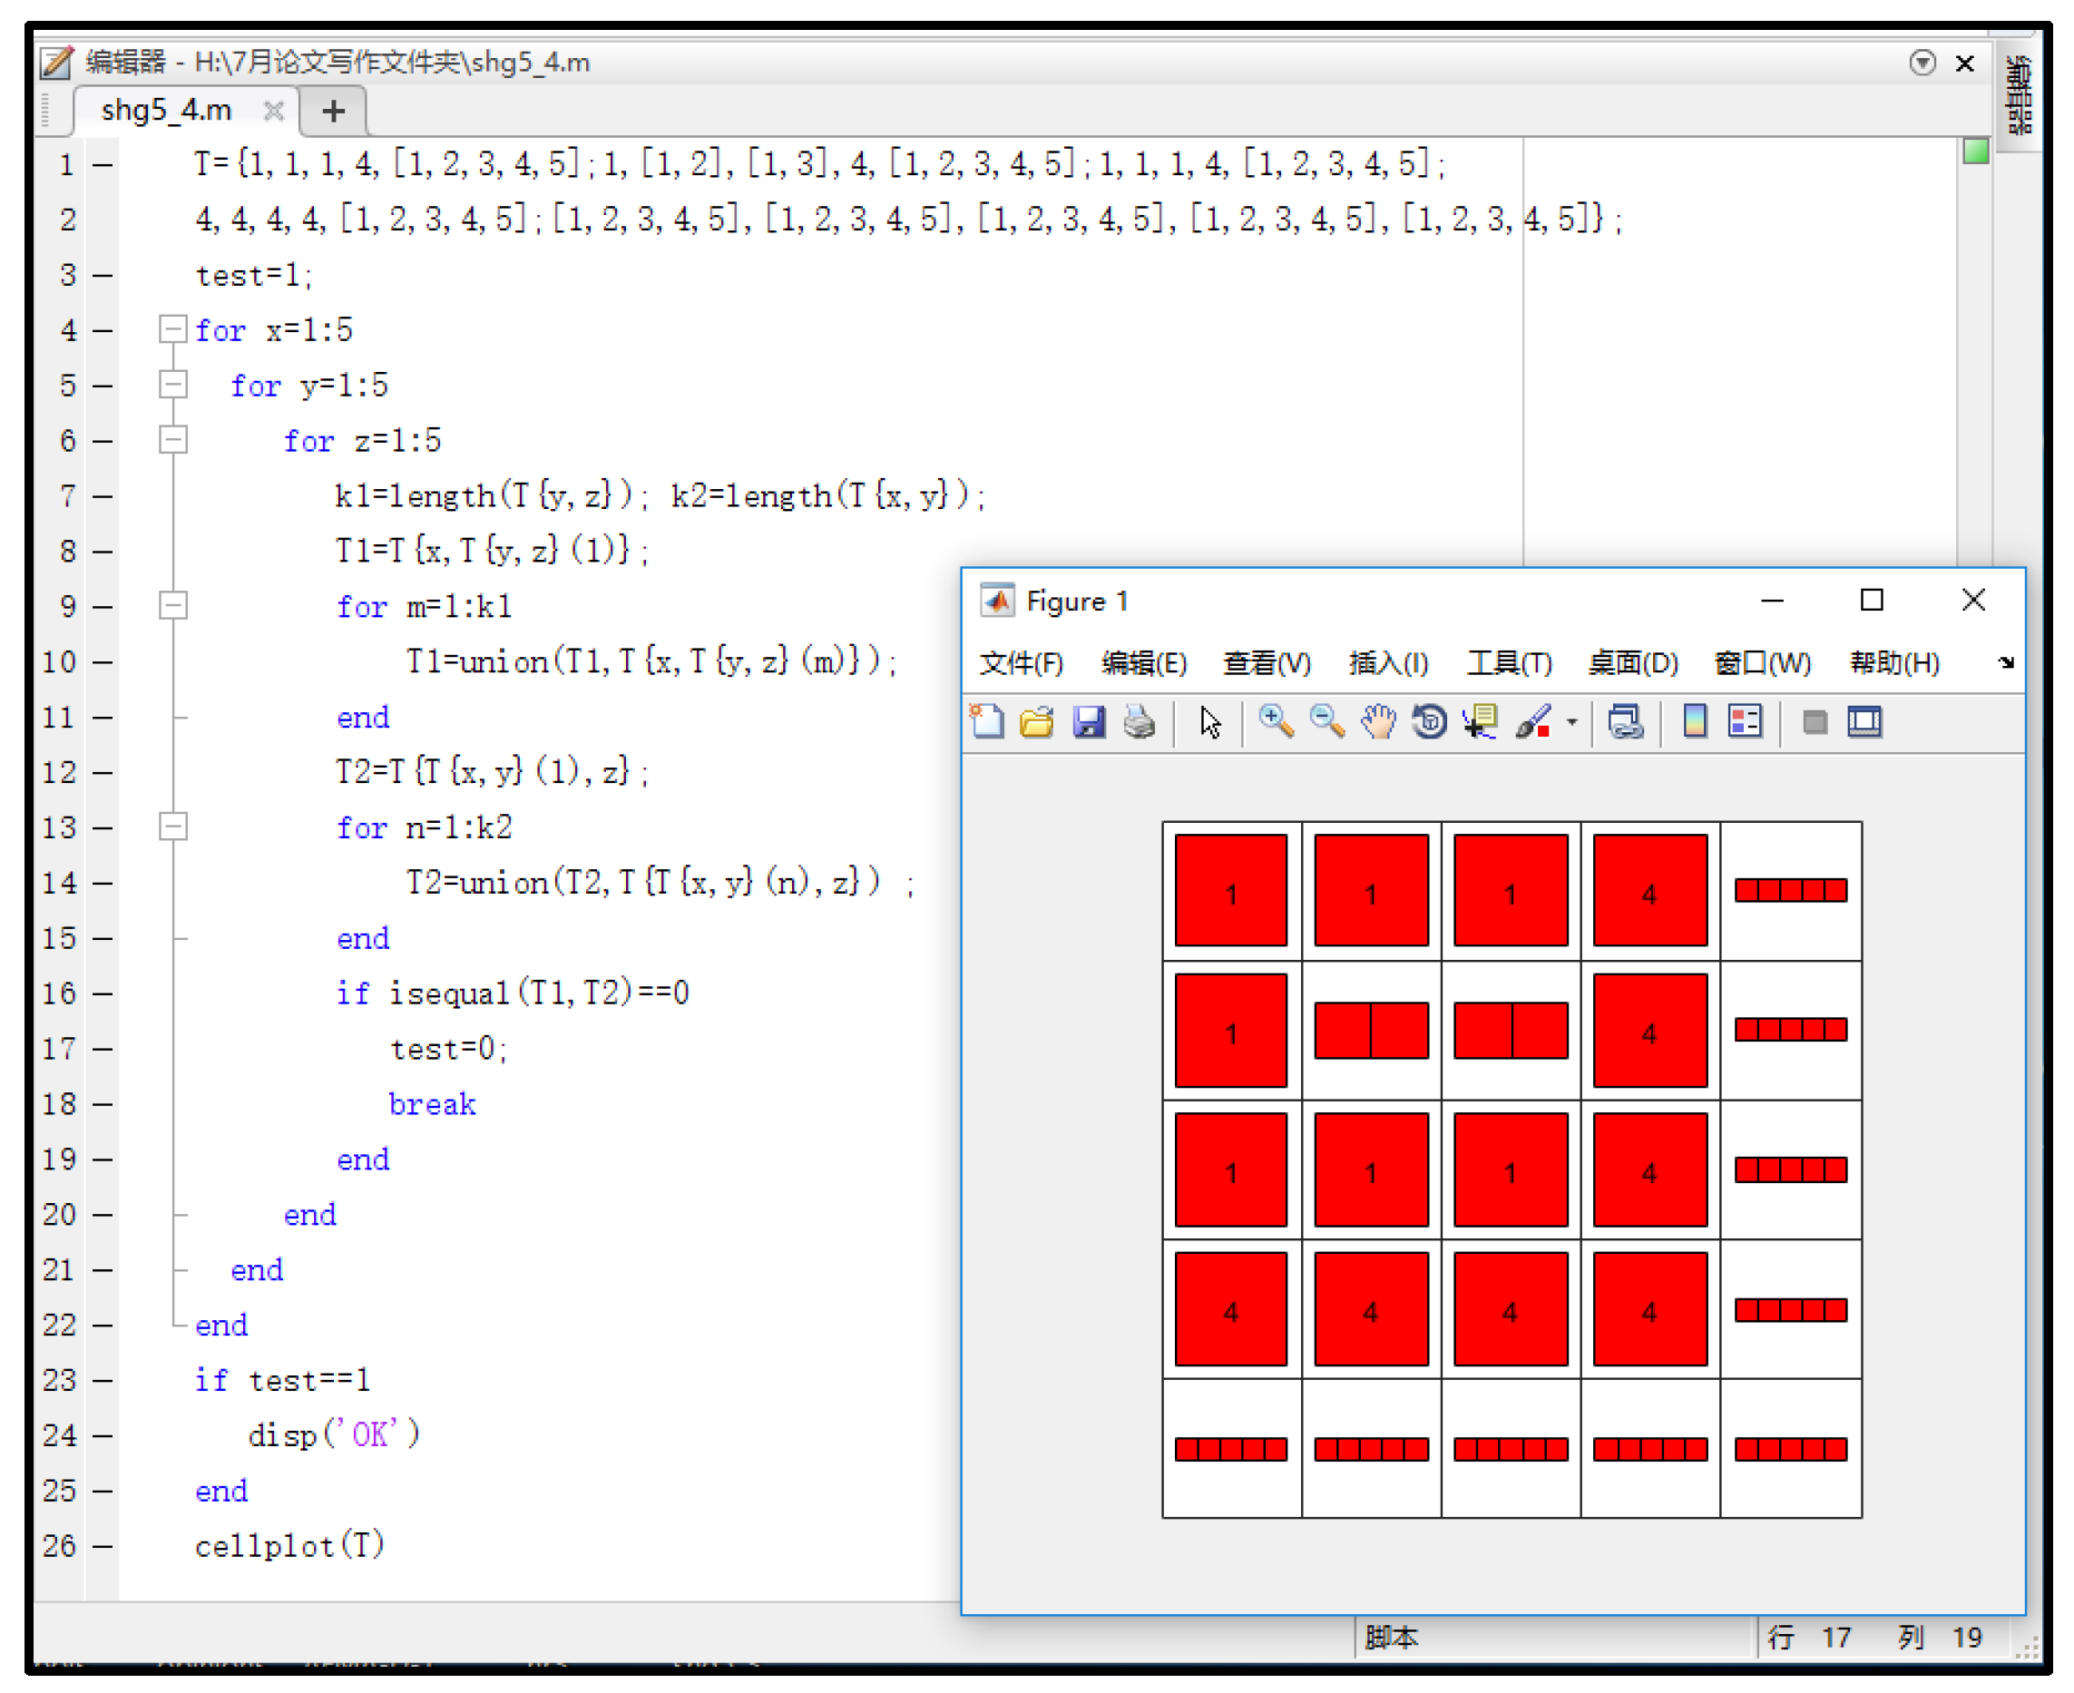Screen dimensions: 2074x1693
Task: Select the Pan hand tool
Action: pyautogui.click(x=1379, y=722)
